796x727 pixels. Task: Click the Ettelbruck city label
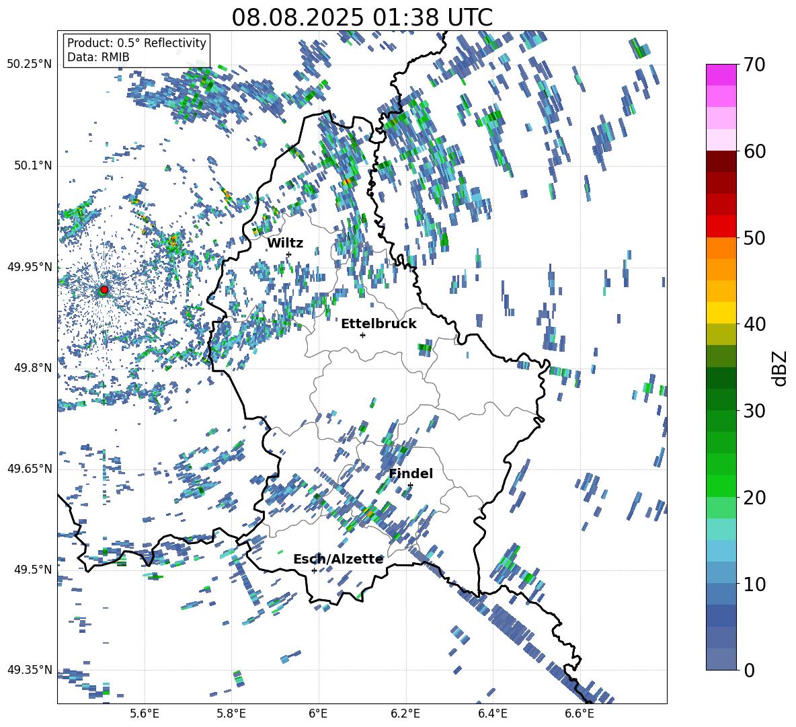pos(379,324)
